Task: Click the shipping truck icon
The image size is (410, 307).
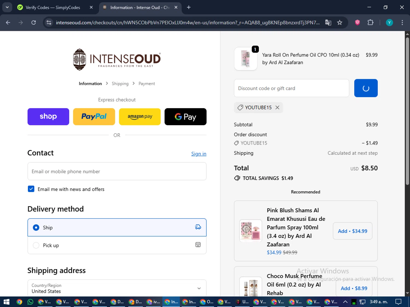Action: pyautogui.click(x=198, y=227)
